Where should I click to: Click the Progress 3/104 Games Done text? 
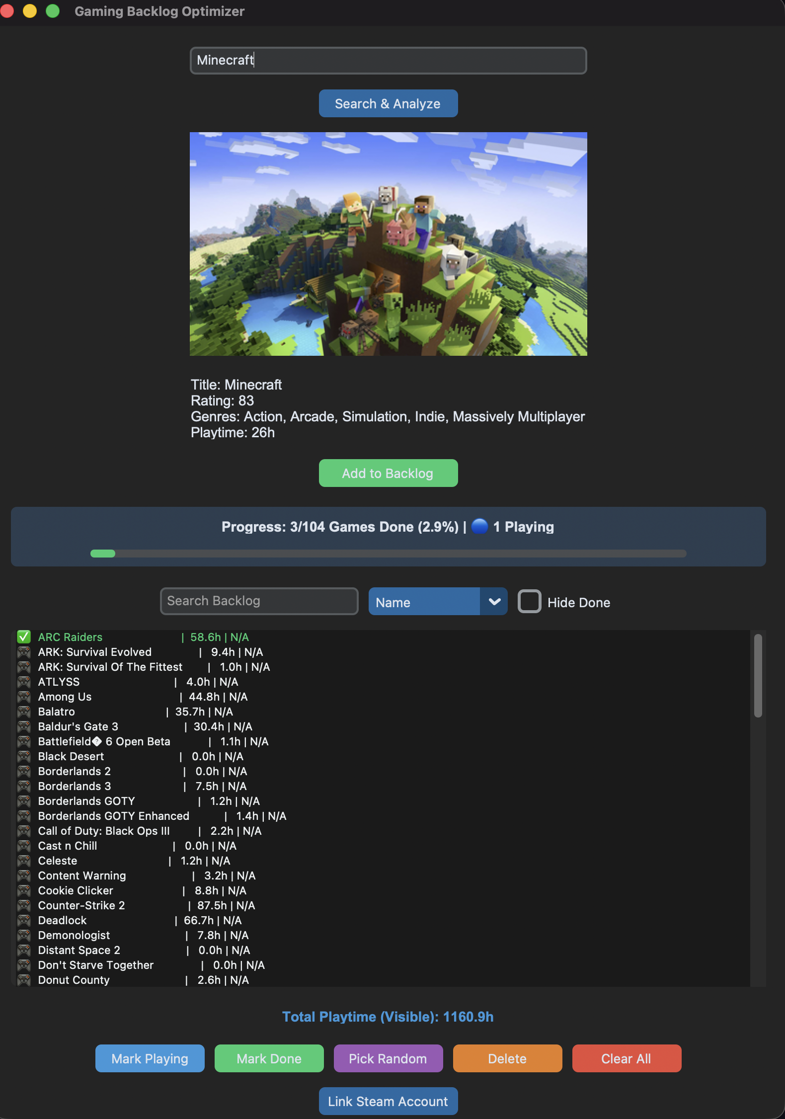[340, 527]
